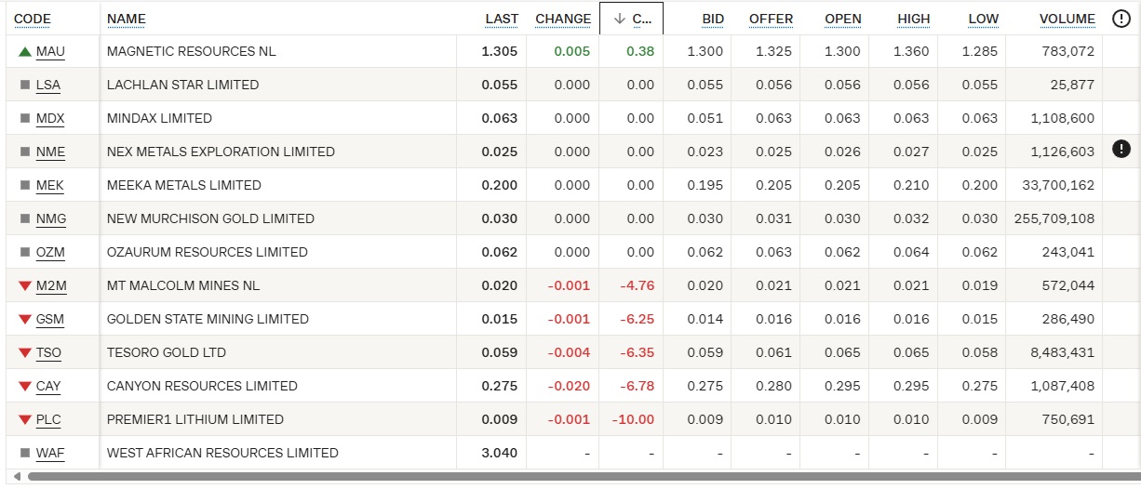Click the left scroll arrow of the scrollbar
This screenshot has width=1141, height=489.
(x=16, y=477)
